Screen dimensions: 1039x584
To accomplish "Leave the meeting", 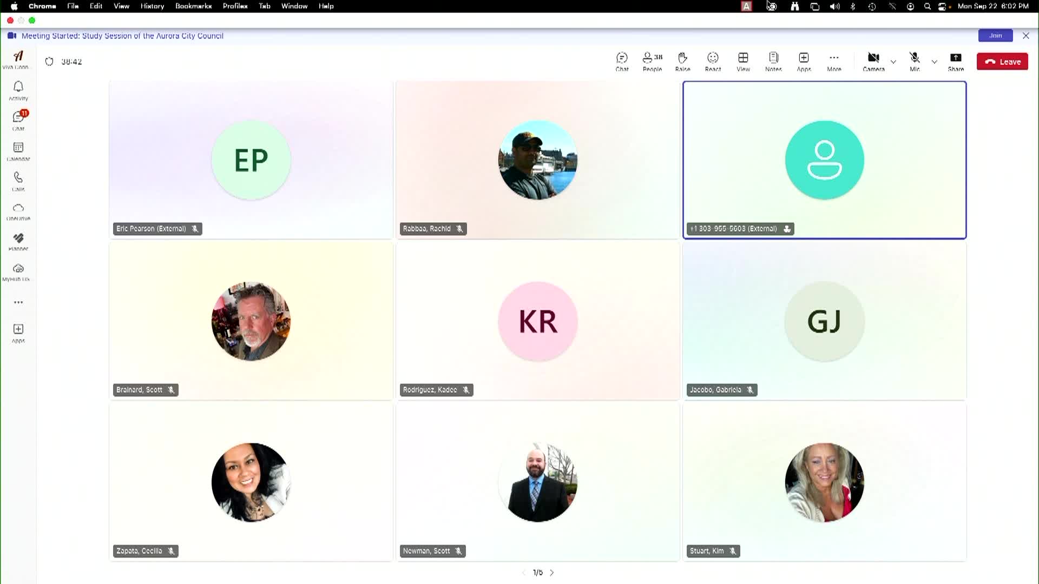I will coord(1002,62).
